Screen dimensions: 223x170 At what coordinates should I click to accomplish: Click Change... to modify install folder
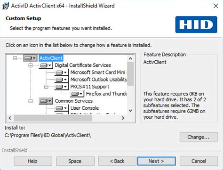pos(199,137)
